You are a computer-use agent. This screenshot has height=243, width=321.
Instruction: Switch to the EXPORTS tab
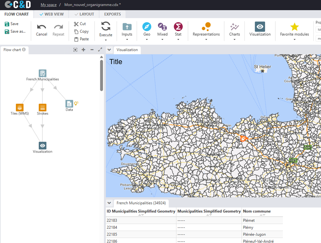(112, 14)
